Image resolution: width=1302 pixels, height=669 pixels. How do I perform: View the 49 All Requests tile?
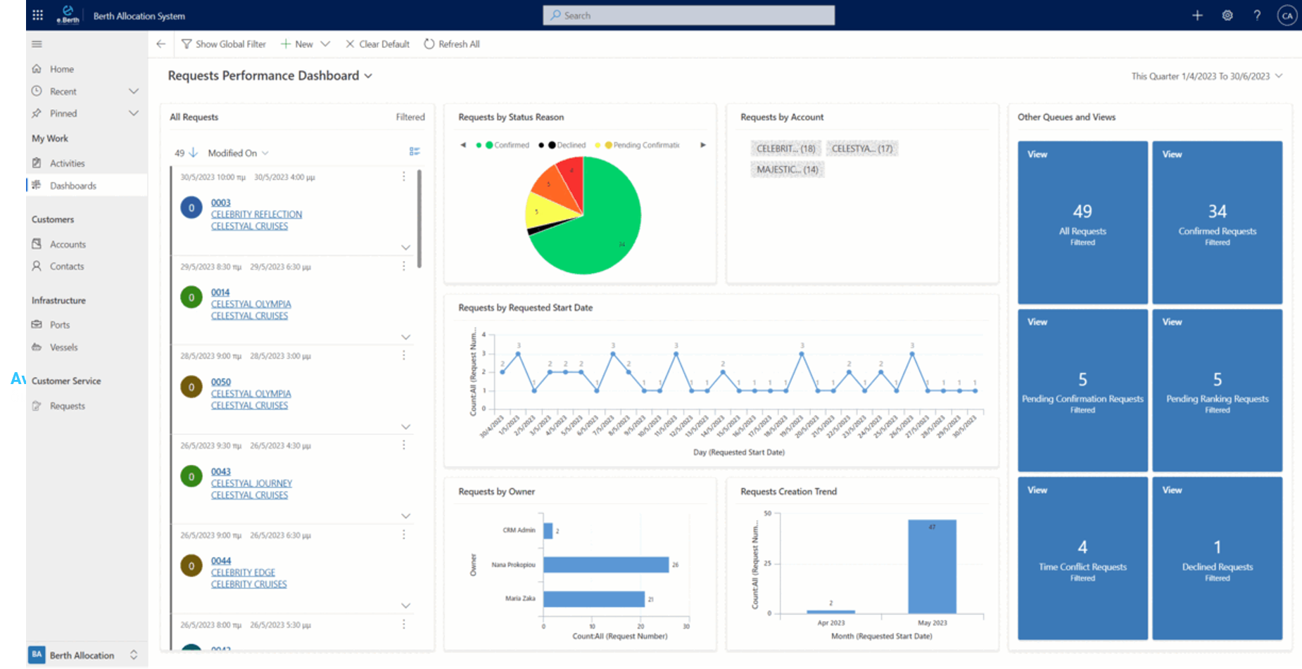(1082, 222)
